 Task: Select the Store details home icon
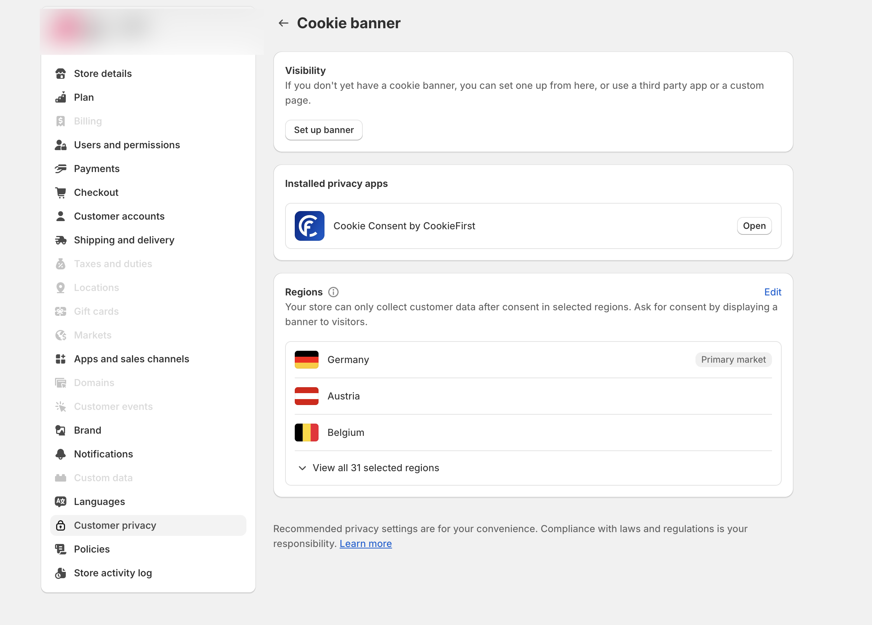[x=61, y=74]
